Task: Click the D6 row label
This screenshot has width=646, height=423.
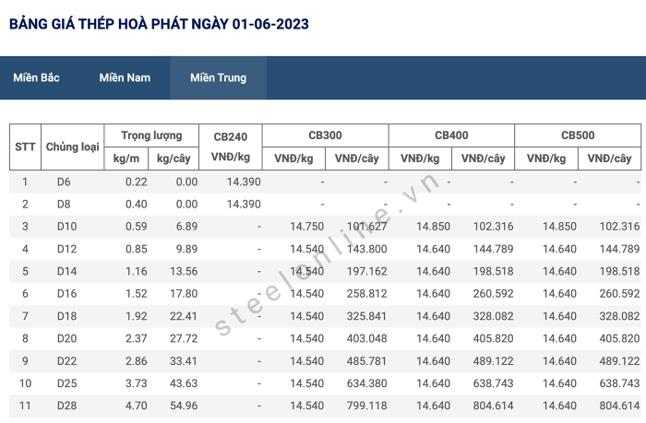Action: (64, 182)
